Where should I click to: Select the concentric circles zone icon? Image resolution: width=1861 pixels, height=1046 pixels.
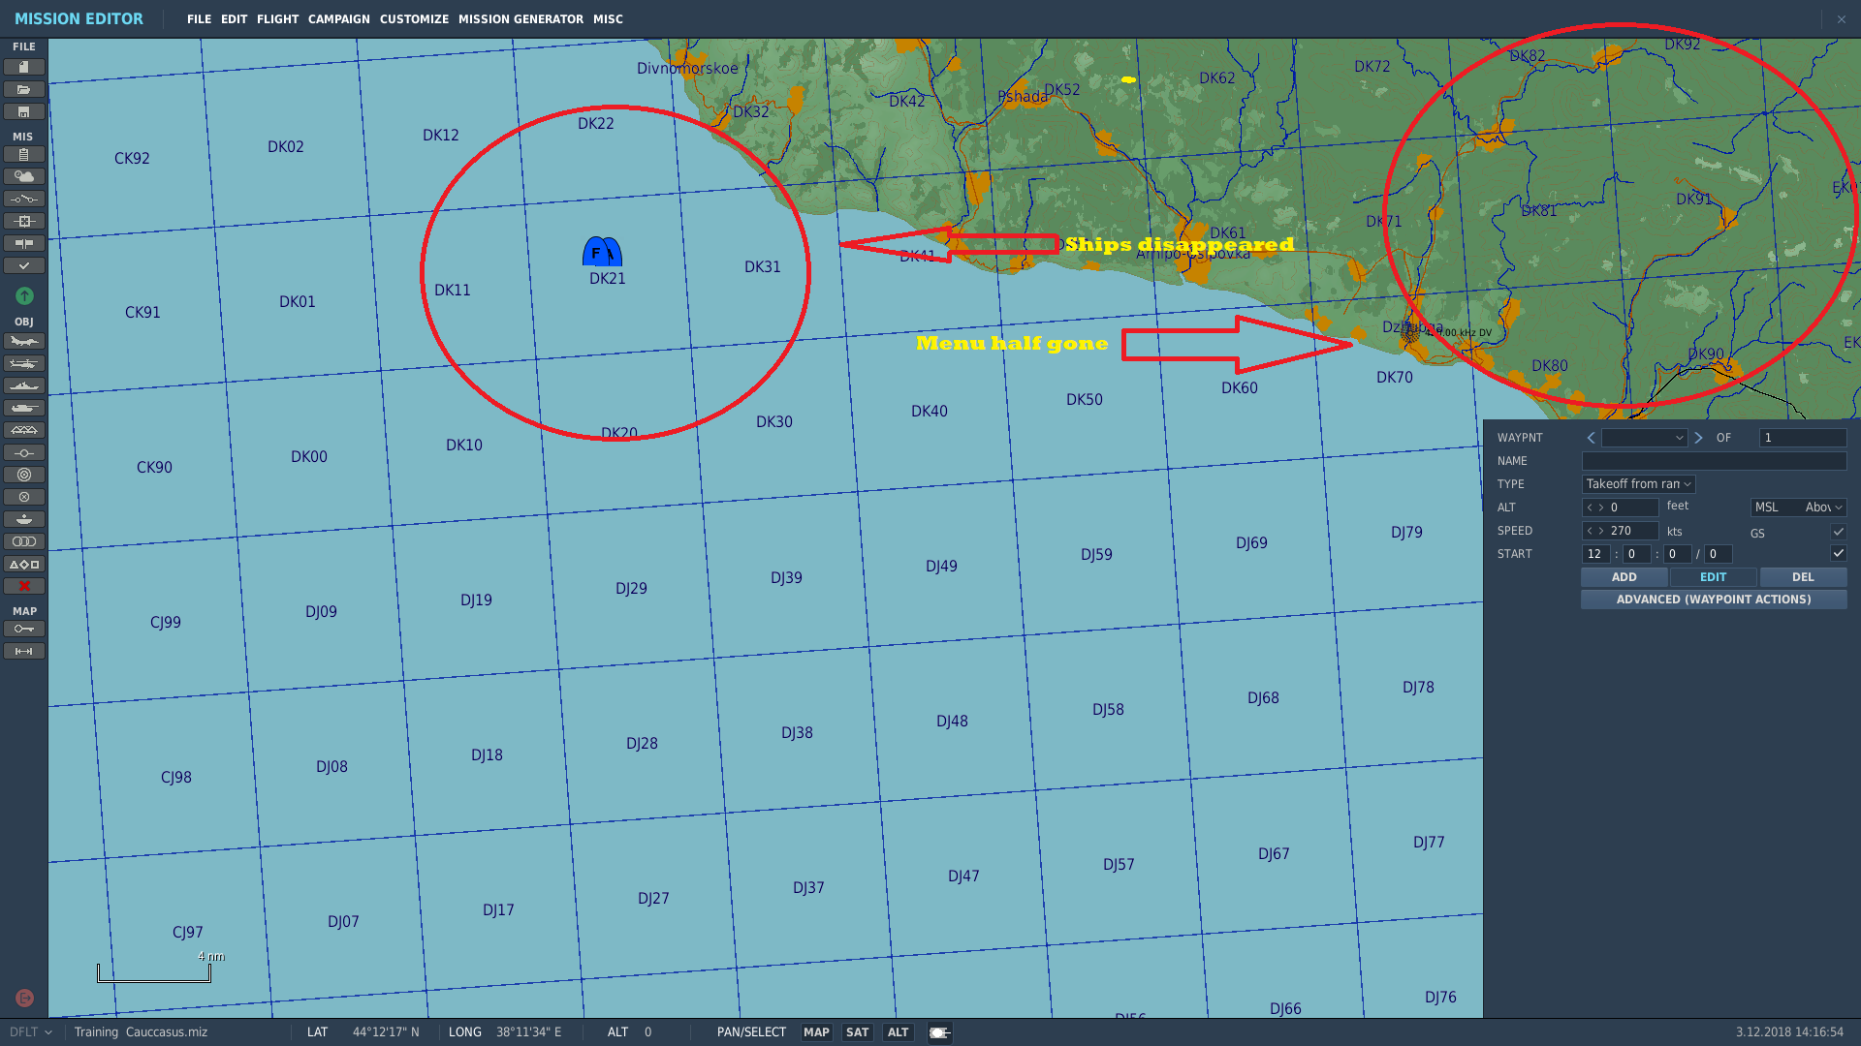tap(24, 475)
